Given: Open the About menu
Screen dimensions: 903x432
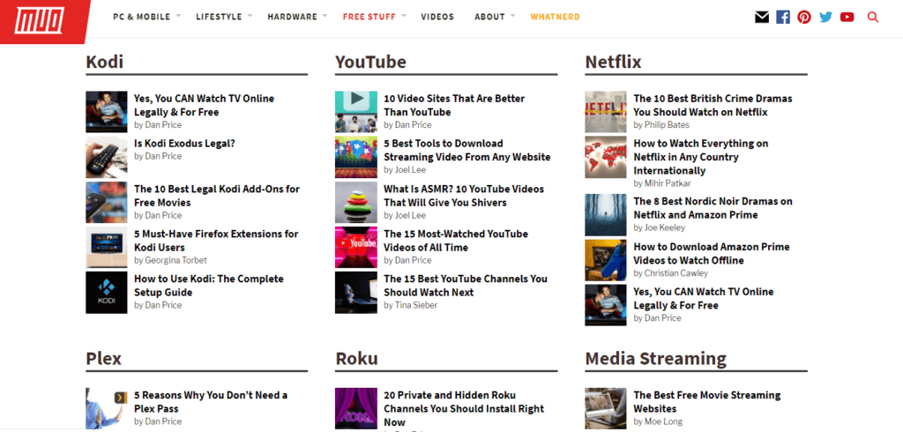Looking at the screenshot, I should point(489,17).
